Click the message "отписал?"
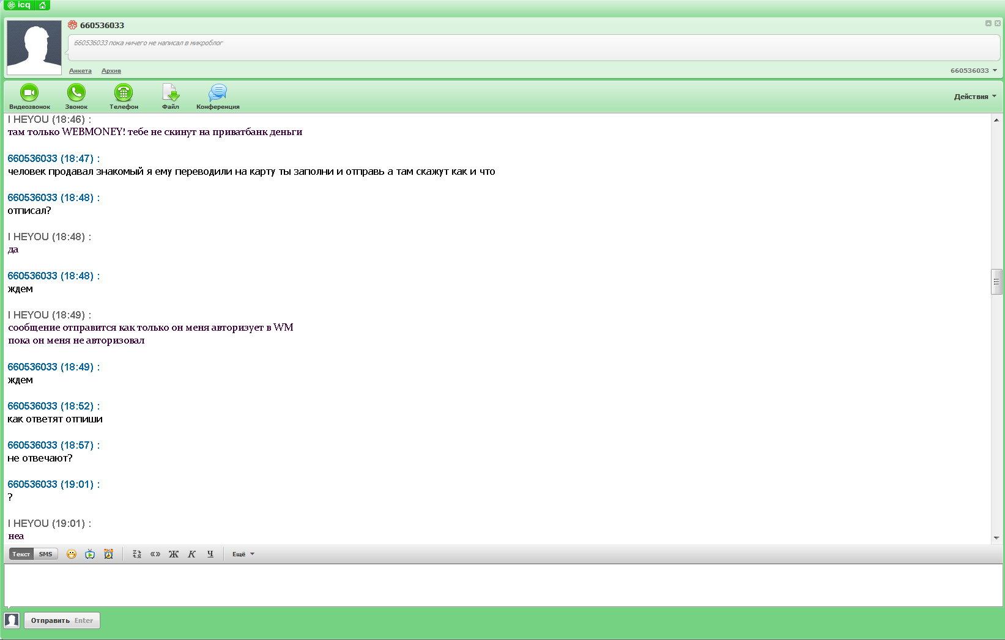 pyautogui.click(x=29, y=211)
